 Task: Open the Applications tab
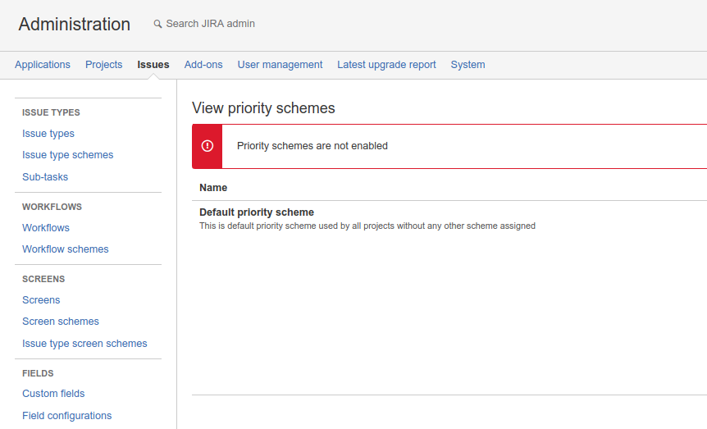pos(43,65)
